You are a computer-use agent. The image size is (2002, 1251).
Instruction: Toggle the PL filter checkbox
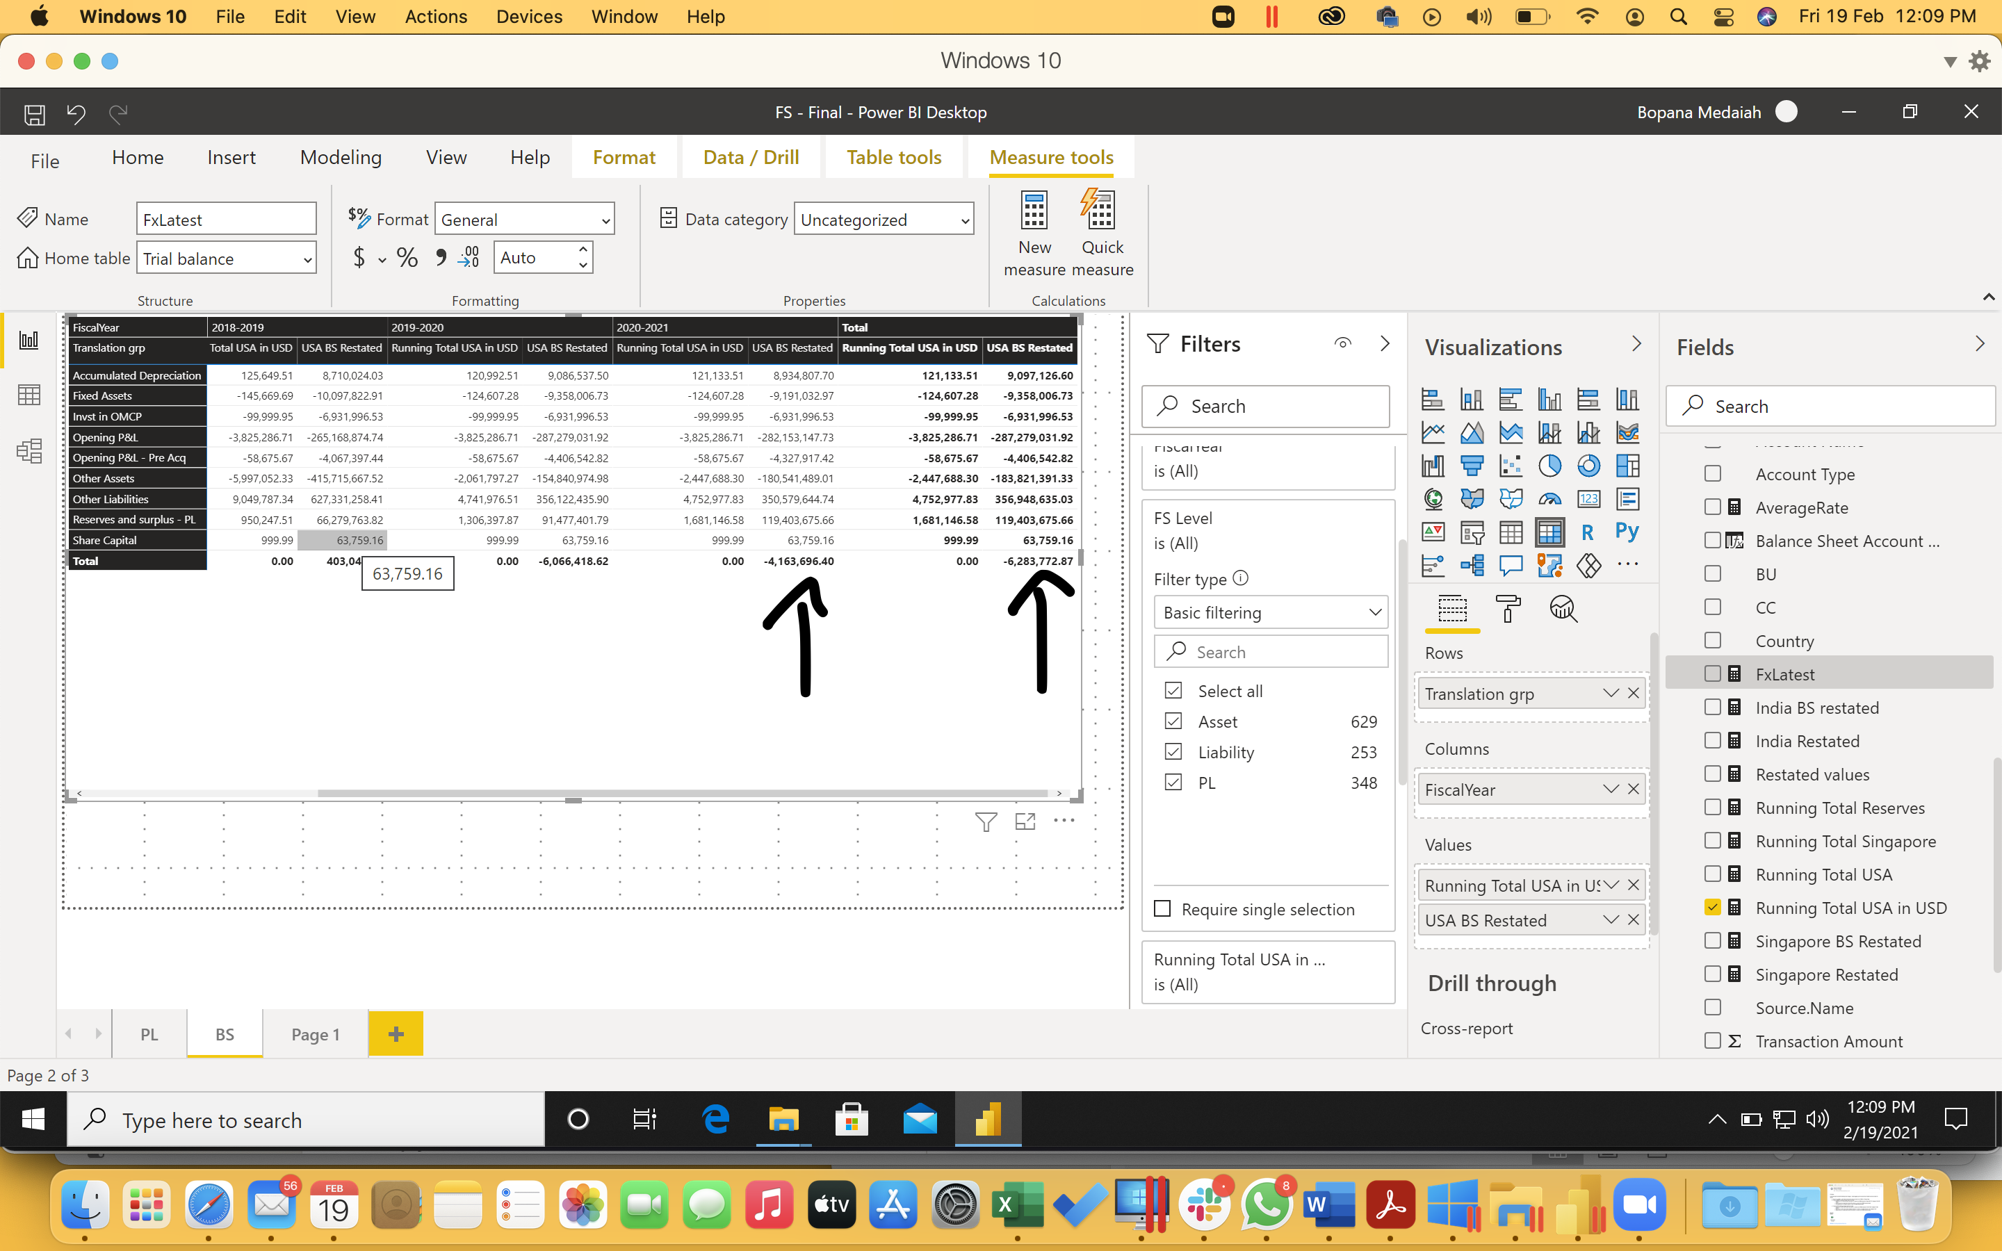pos(1173,783)
